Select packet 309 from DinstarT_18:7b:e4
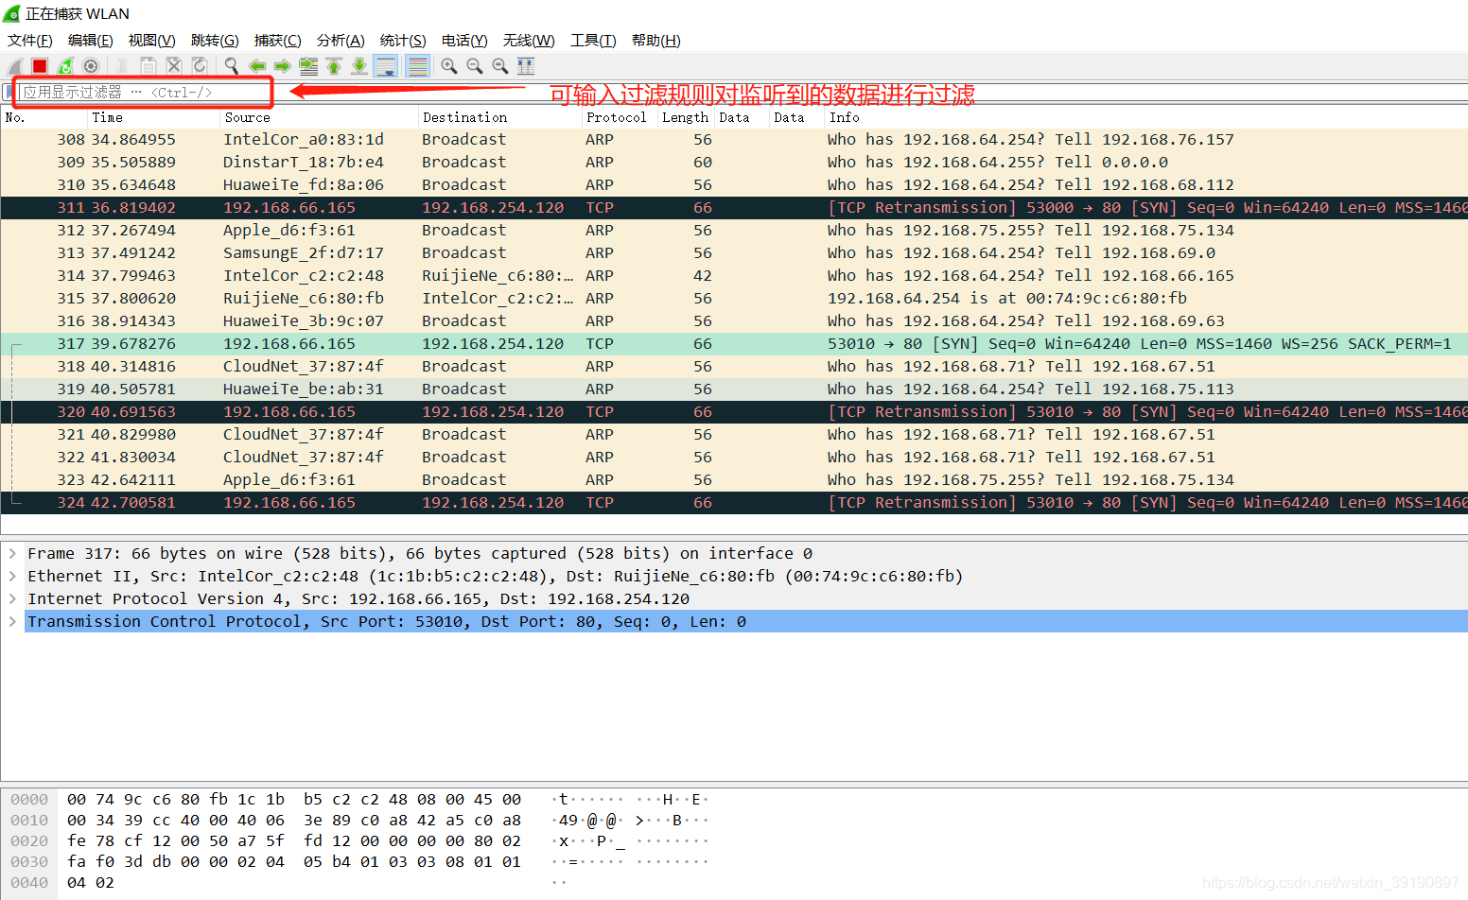 pyautogui.click(x=734, y=162)
